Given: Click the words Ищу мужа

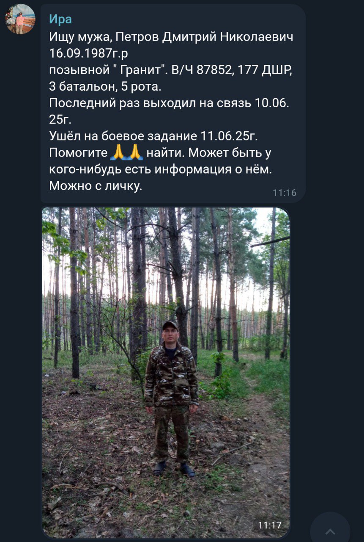Looking at the screenshot, I should pyautogui.click(x=80, y=37).
